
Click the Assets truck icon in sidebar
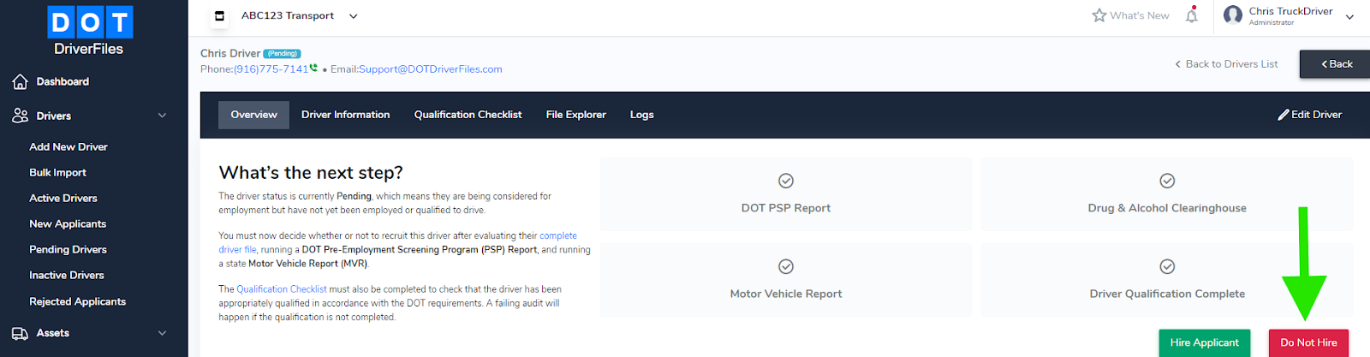(x=21, y=333)
